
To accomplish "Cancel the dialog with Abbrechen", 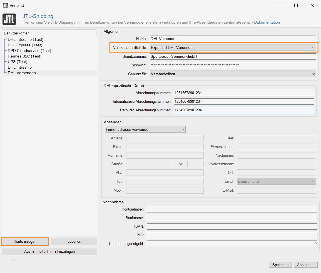I will click(x=305, y=265).
